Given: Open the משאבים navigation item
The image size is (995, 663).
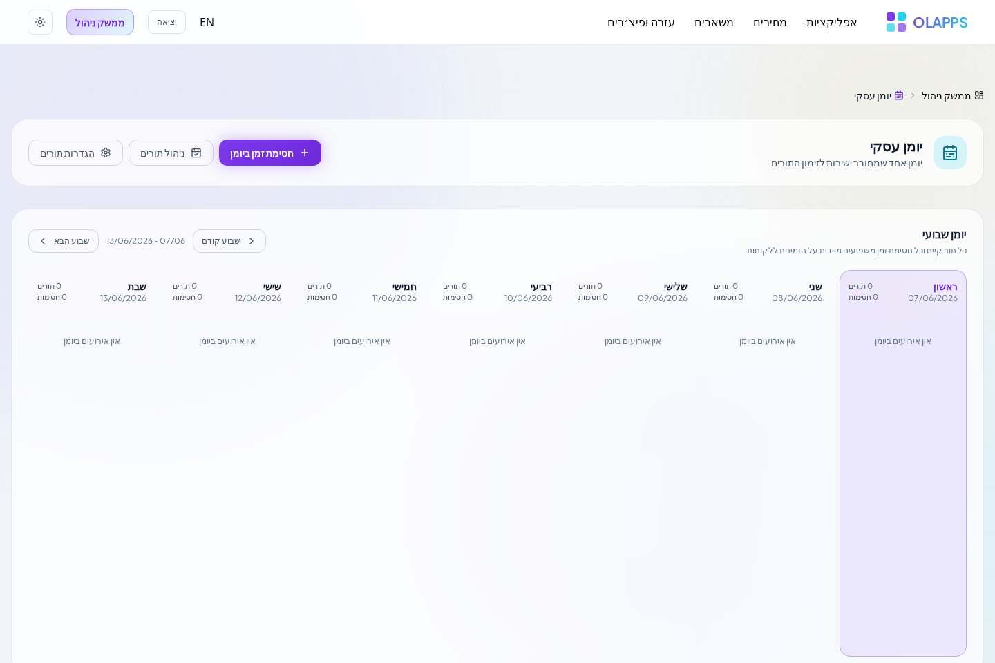Looking at the screenshot, I should point(714,22).
